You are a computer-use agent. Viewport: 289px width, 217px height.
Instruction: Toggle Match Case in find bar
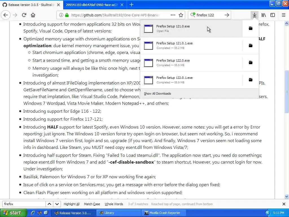click(x=92, y=204)
